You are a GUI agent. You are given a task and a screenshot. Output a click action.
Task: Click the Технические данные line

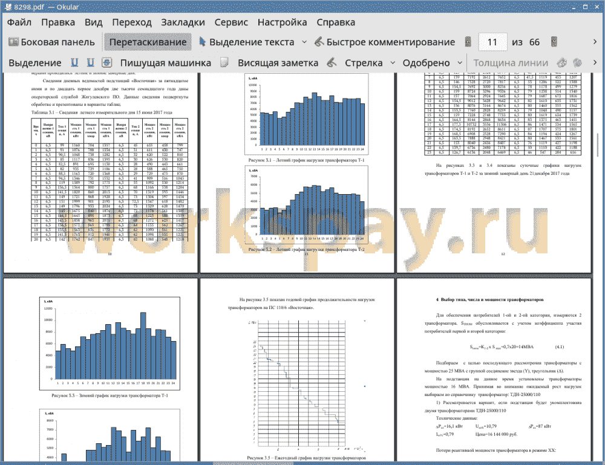point(456,418)
